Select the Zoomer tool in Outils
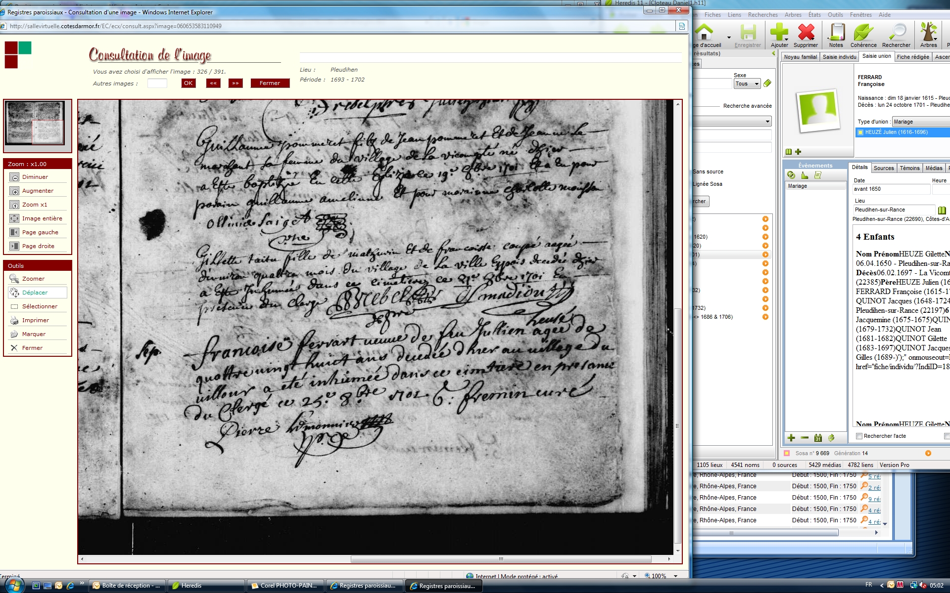Image resolution: width=950 pixels, height=593 pixels. tap(33, 279)
